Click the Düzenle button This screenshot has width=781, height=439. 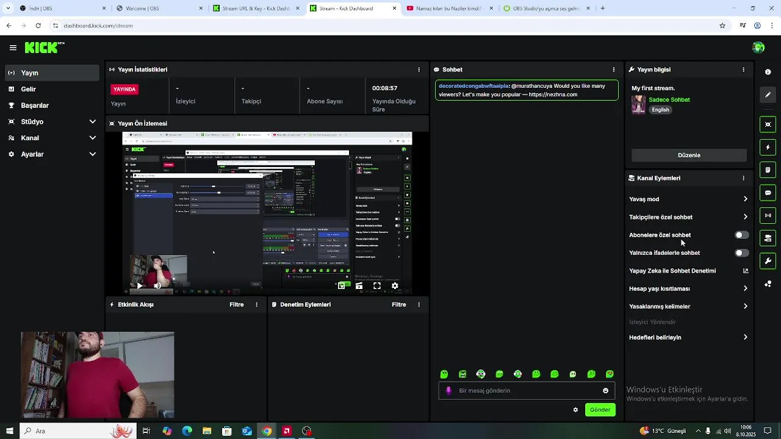click(689, 155)
